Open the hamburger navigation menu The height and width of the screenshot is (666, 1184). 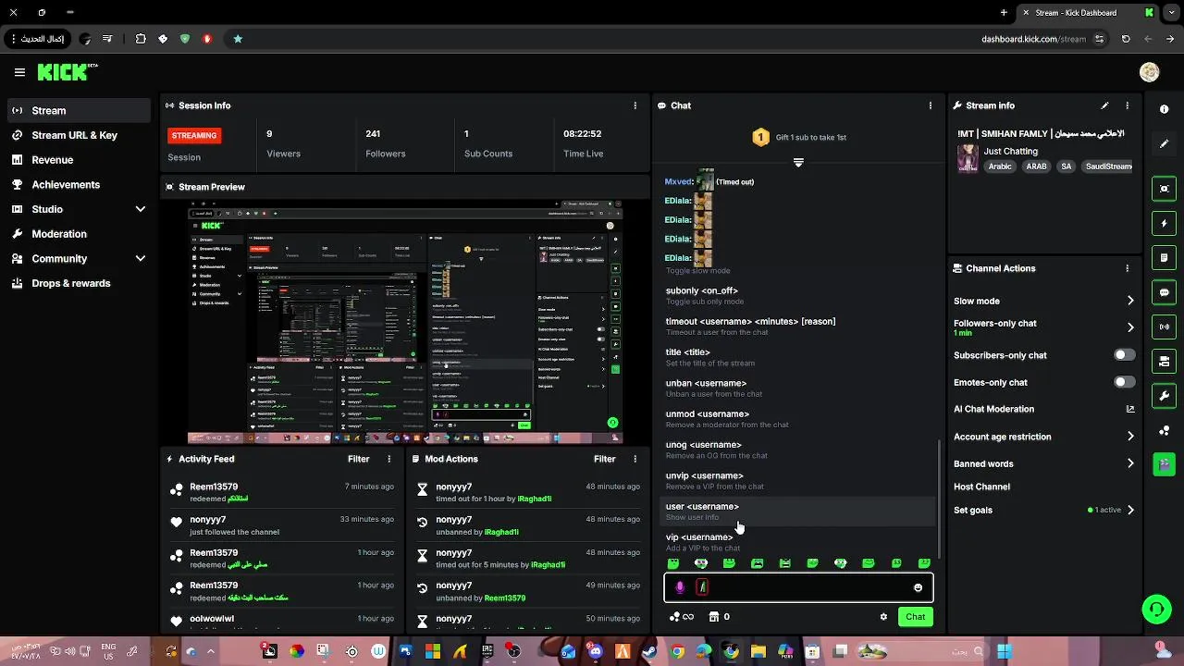[x=19, y=72]
